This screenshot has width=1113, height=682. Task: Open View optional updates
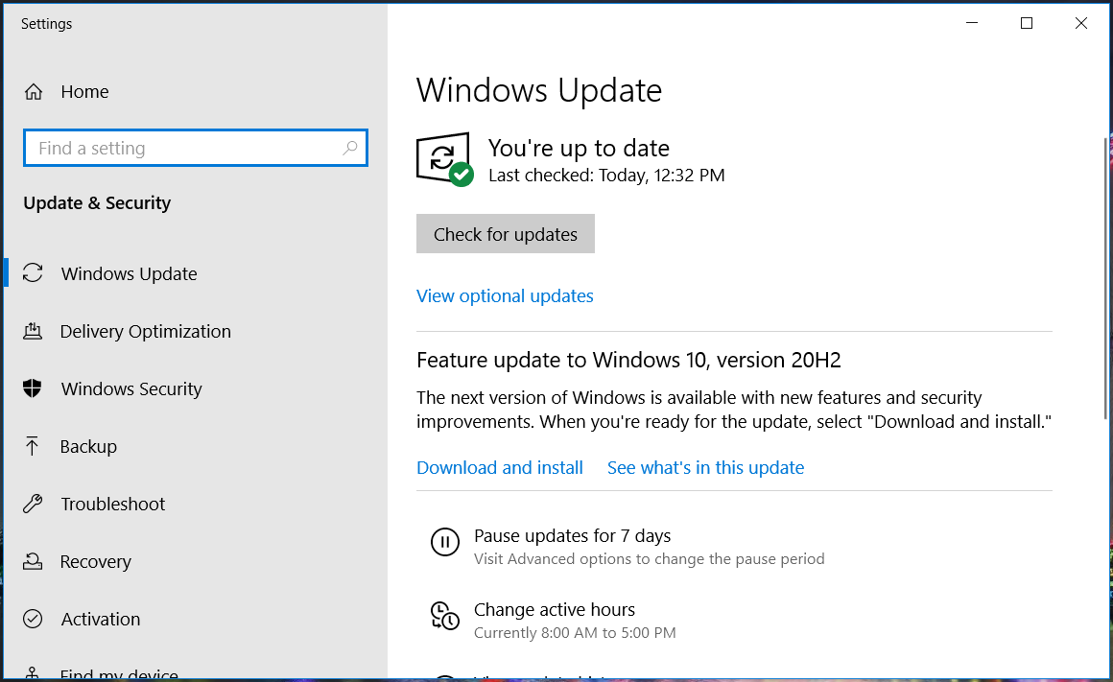(x=505, y=295)
